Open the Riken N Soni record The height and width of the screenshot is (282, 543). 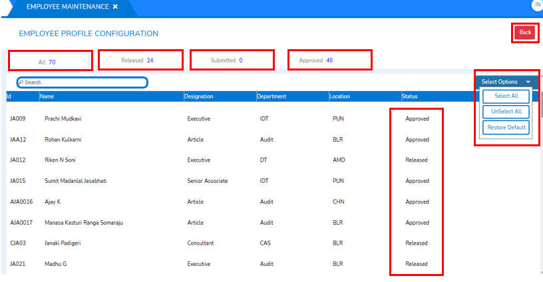pyautogui.click(x=62, y=160)
